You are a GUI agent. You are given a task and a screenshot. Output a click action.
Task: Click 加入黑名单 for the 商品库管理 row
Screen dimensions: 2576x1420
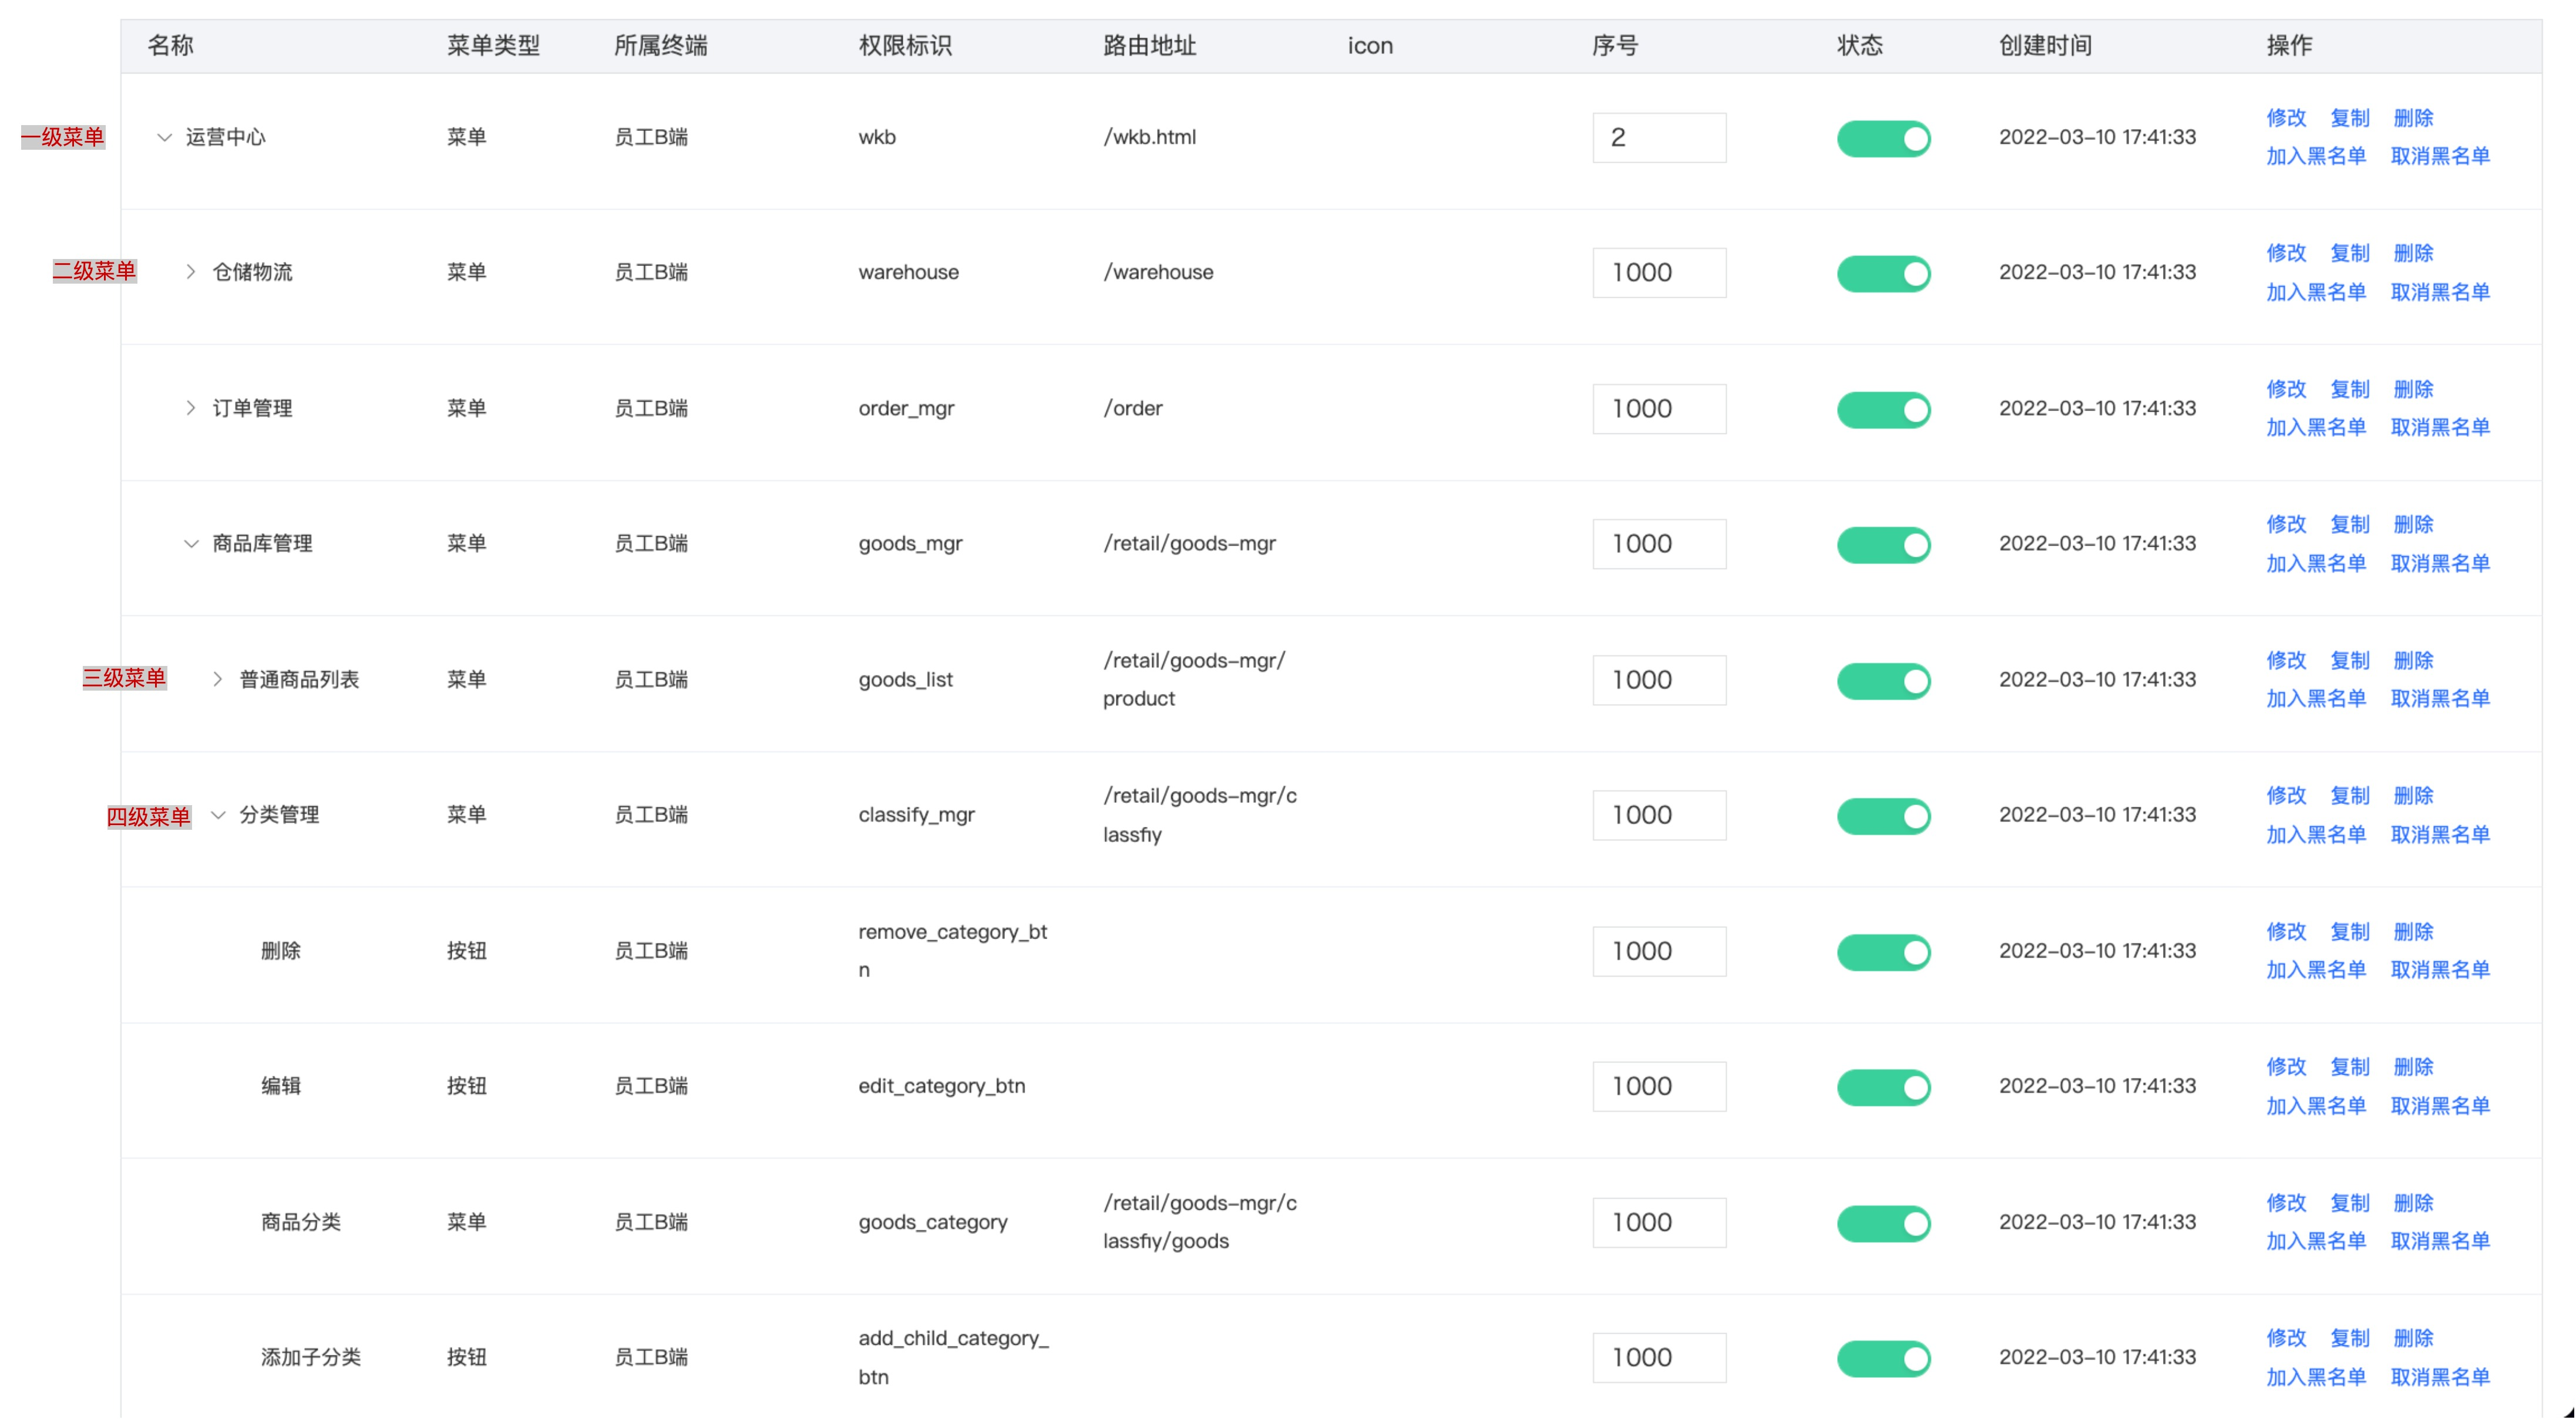coord(2316,563)
